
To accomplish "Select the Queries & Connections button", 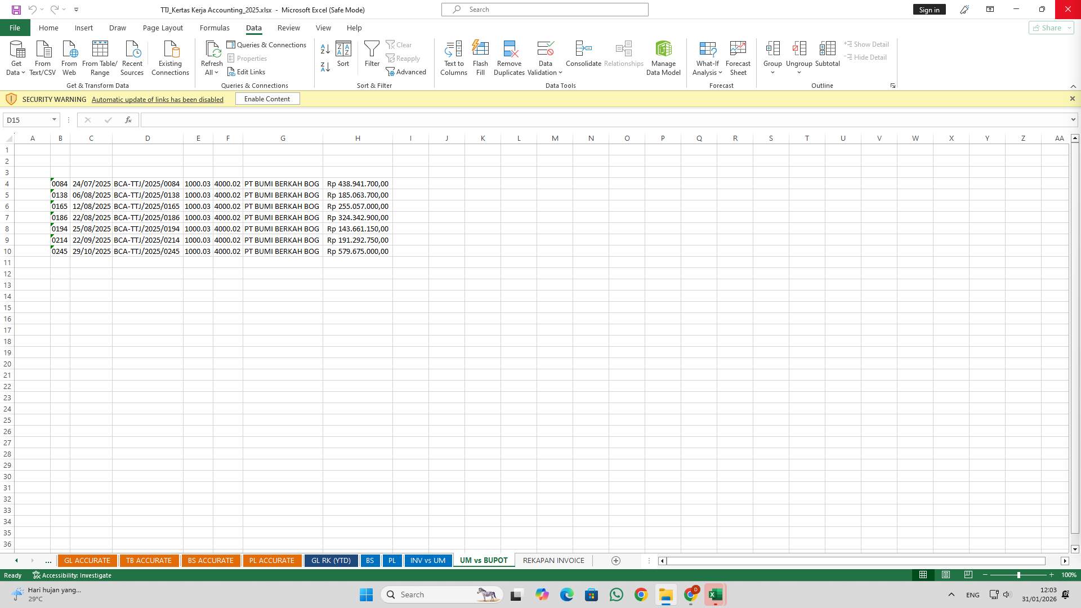I will (267, 44).
